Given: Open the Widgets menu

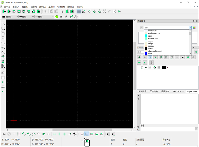Looking at the screenshot, I should (x=61, y=6).
